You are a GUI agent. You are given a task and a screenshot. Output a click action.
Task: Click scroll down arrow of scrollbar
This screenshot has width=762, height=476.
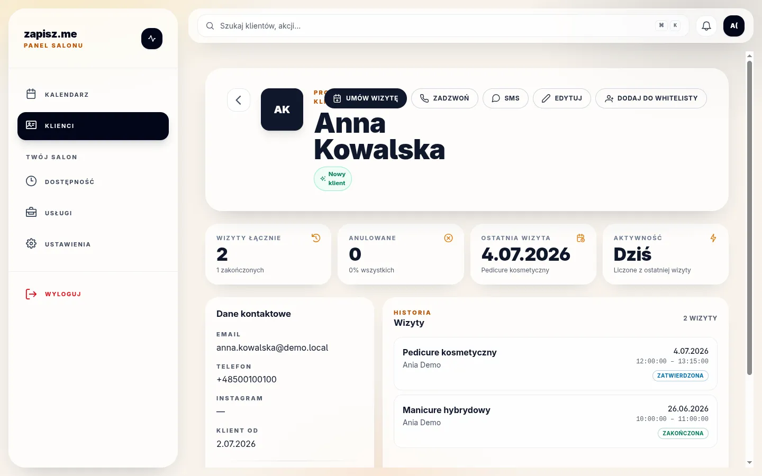(x=749, y=463)
